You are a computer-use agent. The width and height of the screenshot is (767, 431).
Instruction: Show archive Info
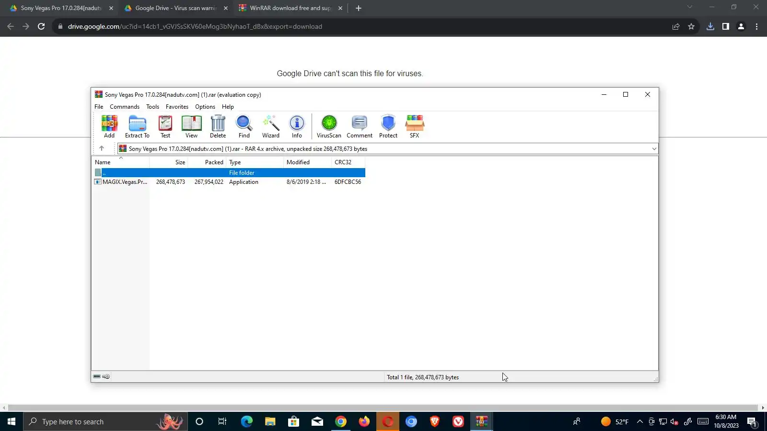click(x=297, y=126)
